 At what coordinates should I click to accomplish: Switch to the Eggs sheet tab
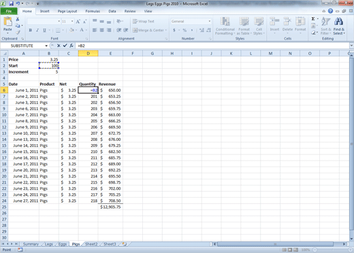pos(63,244)
